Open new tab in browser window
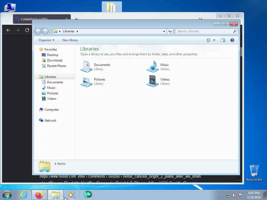This screenshot has width=267, height=200. tap(76, 19)
